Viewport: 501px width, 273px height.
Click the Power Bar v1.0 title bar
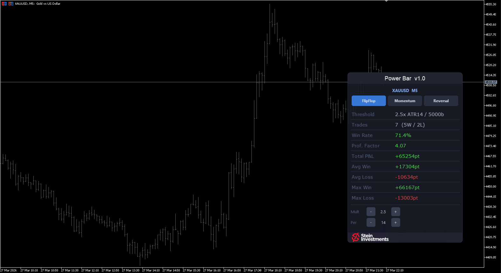(x=405, y=78)
